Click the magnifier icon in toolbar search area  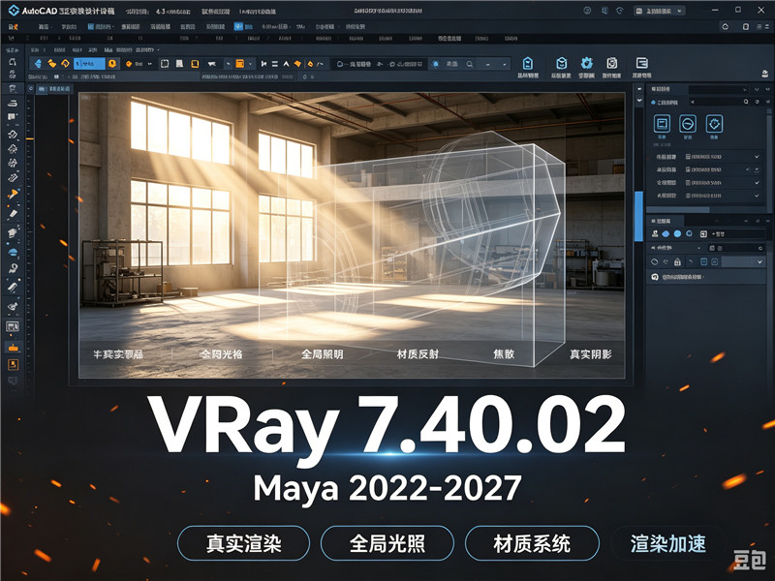click(x=470, y=64)
